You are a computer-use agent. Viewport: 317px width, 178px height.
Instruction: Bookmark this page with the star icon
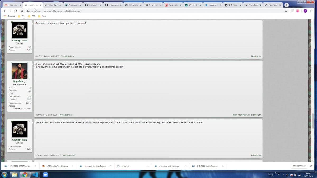[x=286, y=11]
